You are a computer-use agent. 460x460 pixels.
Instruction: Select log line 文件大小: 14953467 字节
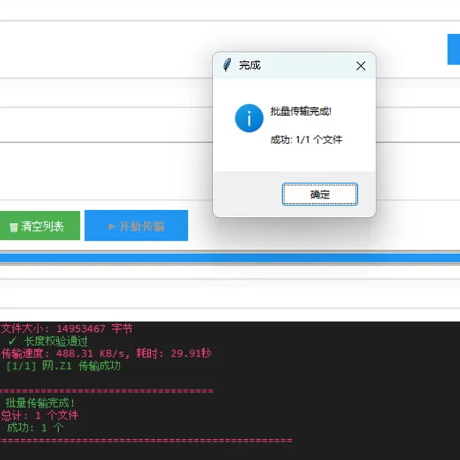pyautogui.click(x=67, y=329)
